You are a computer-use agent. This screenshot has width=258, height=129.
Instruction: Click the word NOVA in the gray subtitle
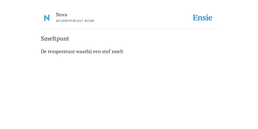[x=89, y=21]
